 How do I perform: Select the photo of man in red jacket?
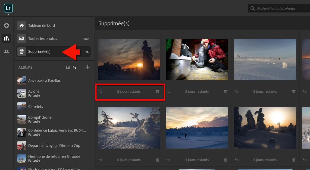[197, 60]
